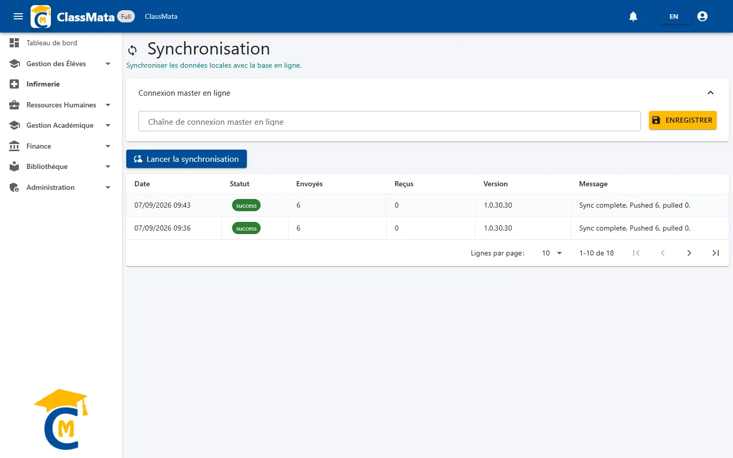Click the ENREGISTRER save button

click(x=683, y=120)
